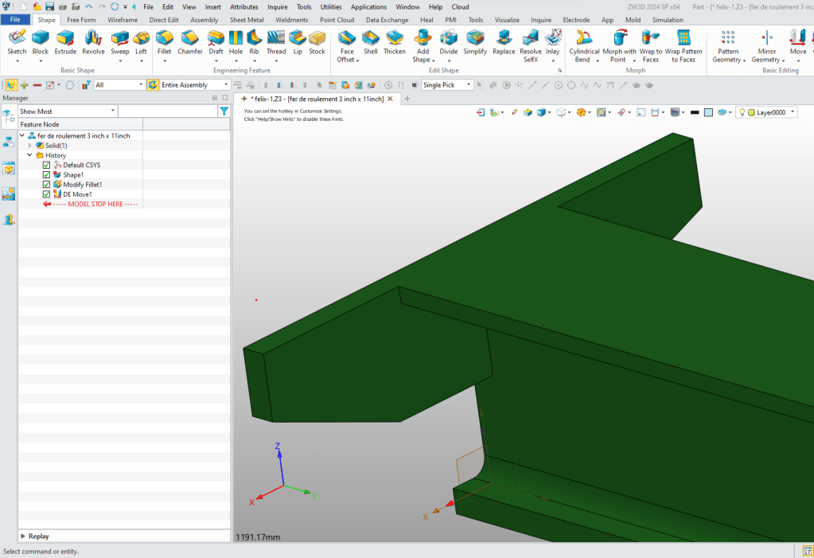Expand the Solid(1) tree node
The height and width of the screenshot is (558, 814).
(29, 146)
